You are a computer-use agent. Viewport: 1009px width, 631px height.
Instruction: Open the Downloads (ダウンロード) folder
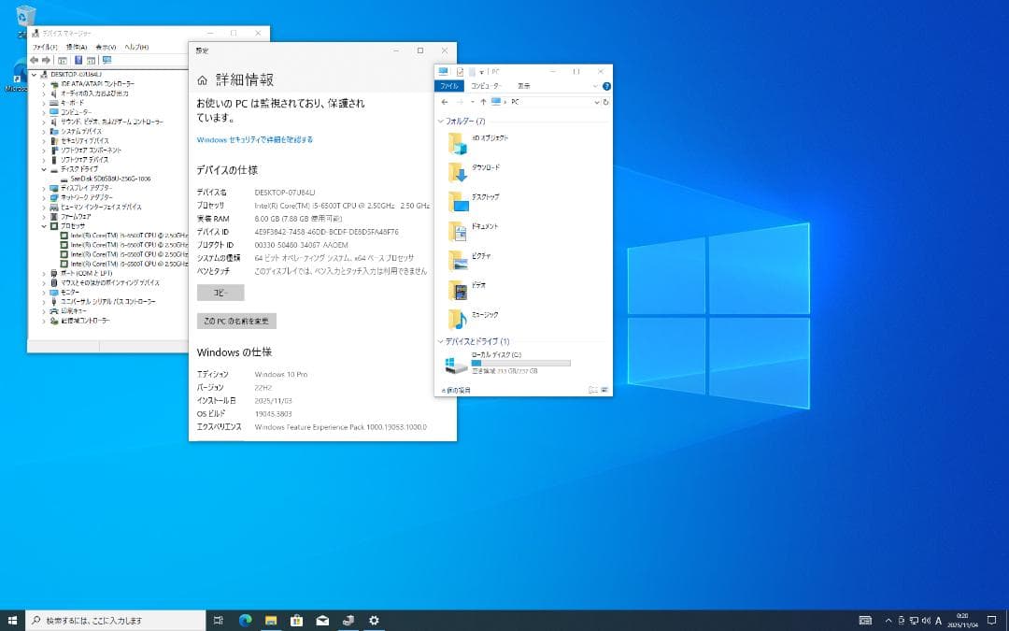(475, 173)
